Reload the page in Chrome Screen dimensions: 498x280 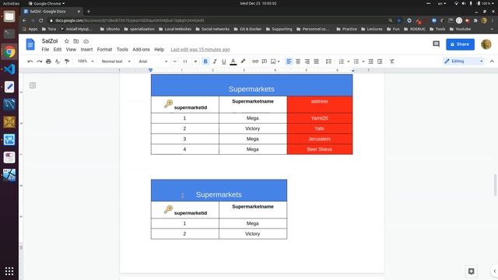[41, 20]
